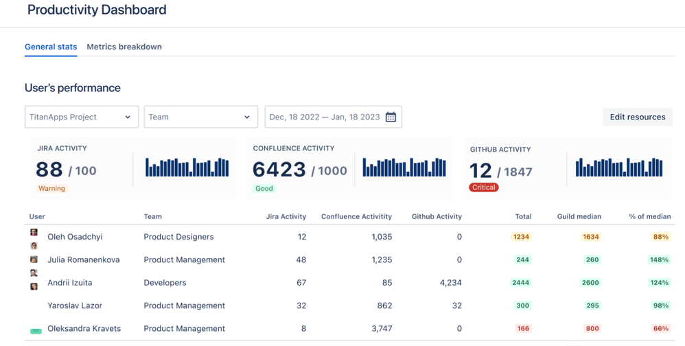Open the date range picker field
This screenshot has height=346, width=685.
click(324, 117)
